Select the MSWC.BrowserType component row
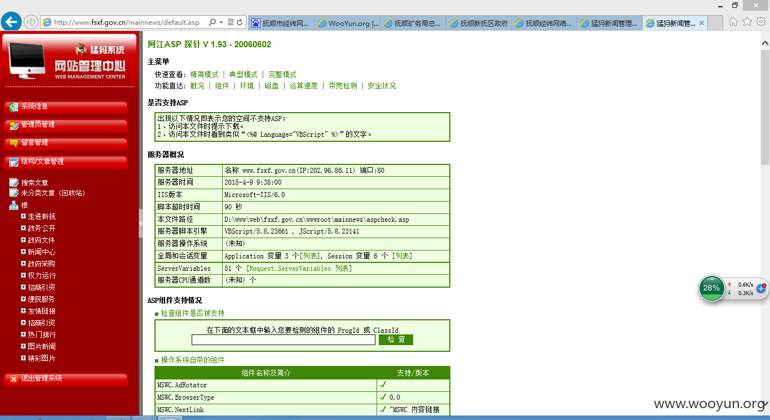 [x=302, y=397]
